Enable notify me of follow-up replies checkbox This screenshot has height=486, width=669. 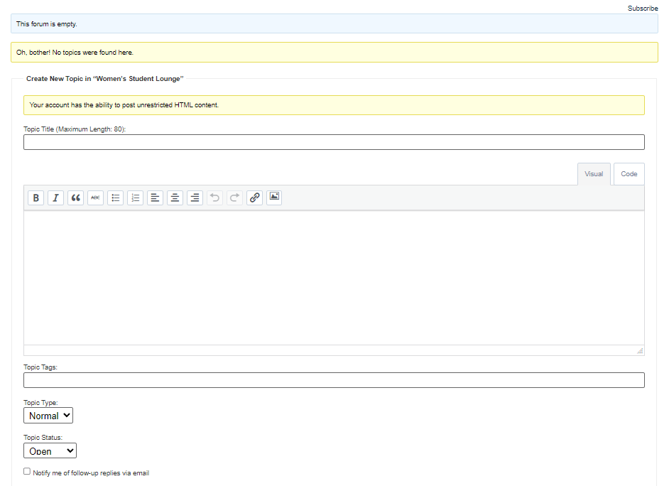tap(27, 471)
